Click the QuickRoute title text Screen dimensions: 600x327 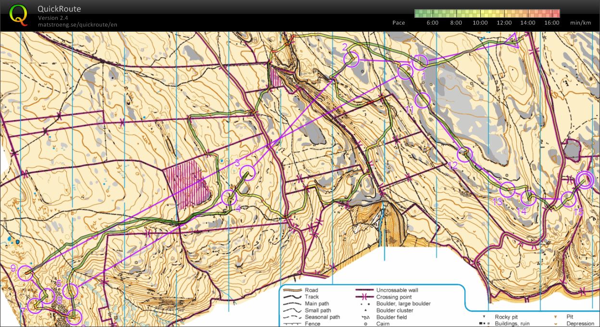(59, 9)
